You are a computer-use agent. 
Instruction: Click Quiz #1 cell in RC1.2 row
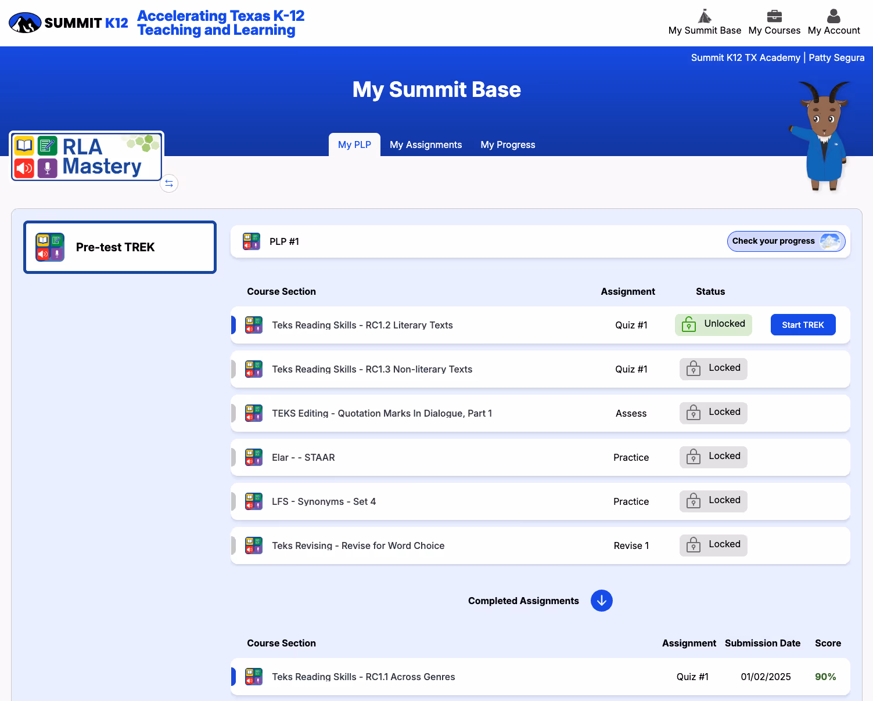(x=631, y=325)
